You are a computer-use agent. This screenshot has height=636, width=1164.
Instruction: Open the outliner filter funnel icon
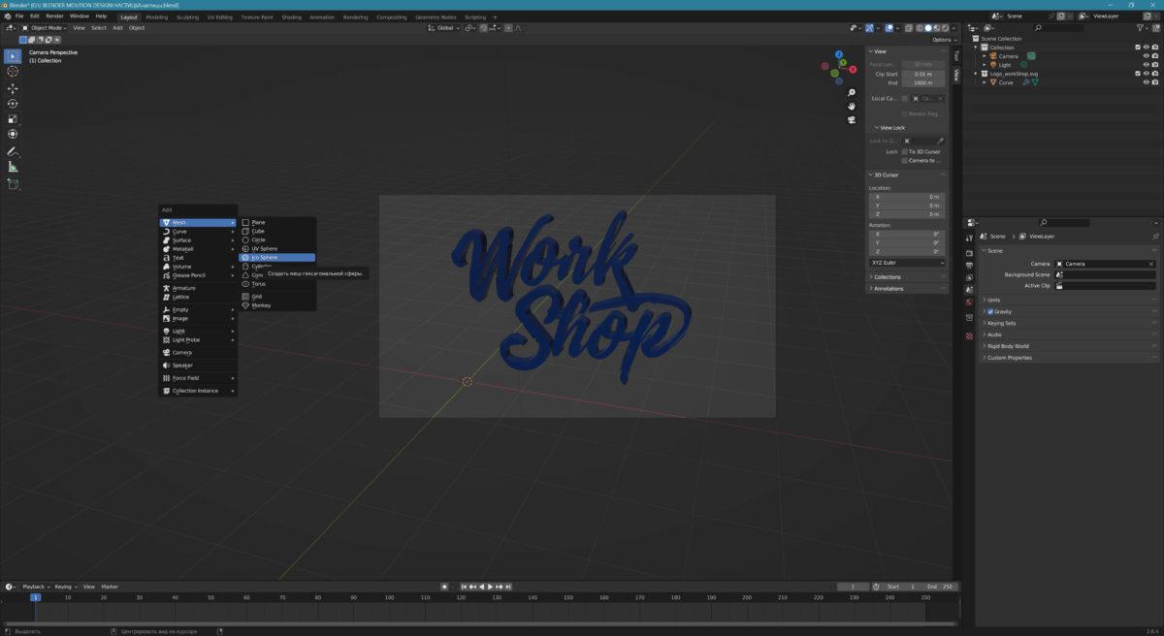point(1142,28)
